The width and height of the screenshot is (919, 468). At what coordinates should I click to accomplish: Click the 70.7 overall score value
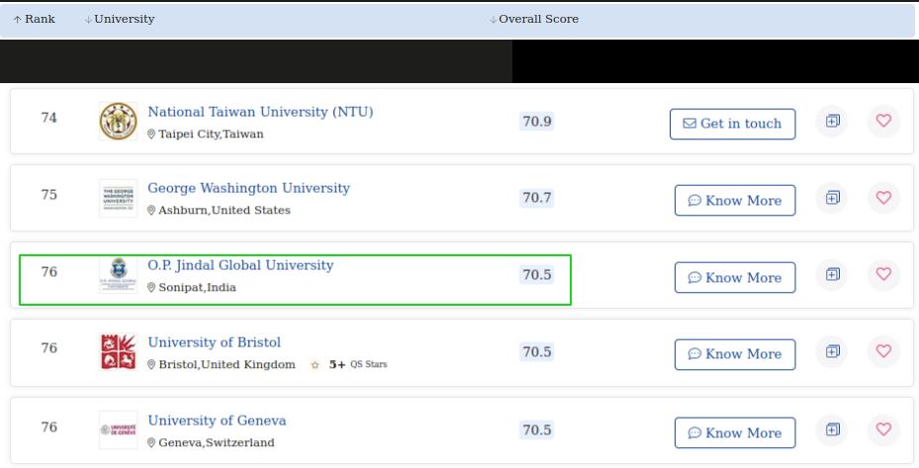coord(537,198)
